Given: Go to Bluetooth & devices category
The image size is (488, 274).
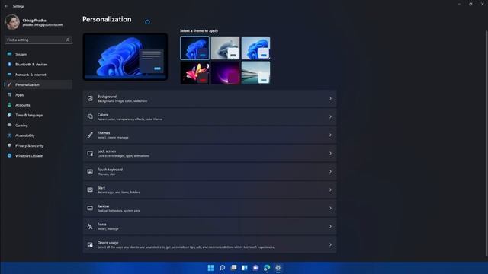Looking at the screenshot, I should pyautogui.click(x=39, y=64).
